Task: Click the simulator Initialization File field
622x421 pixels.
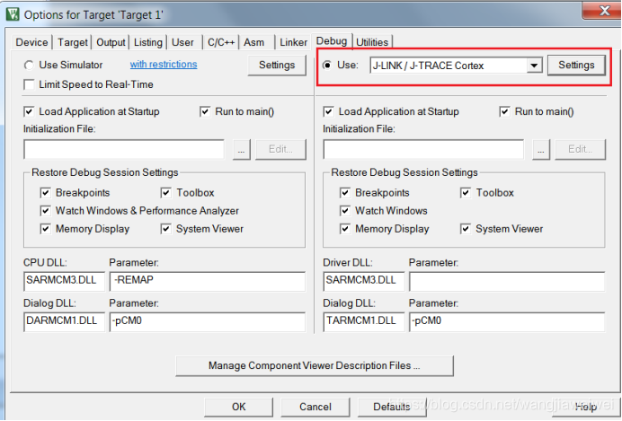Action: coord(124,149)
